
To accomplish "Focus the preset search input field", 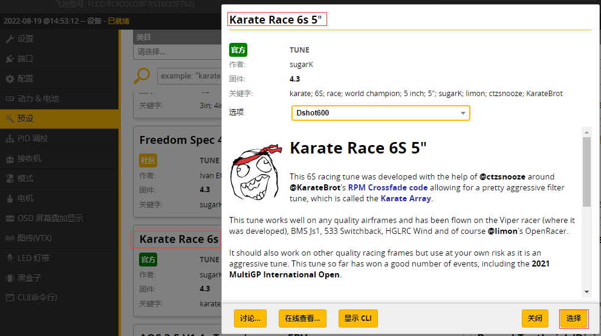I will [189, 76].
